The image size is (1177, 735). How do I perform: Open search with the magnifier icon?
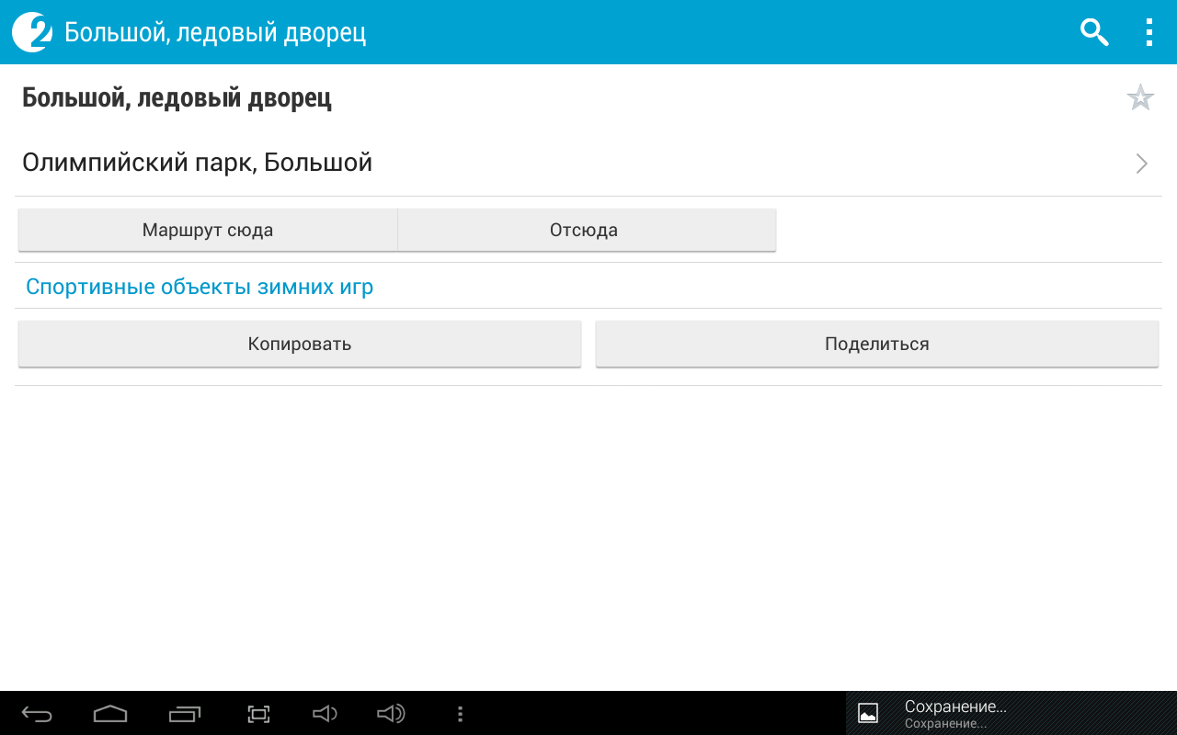[x=1093, y=32]
